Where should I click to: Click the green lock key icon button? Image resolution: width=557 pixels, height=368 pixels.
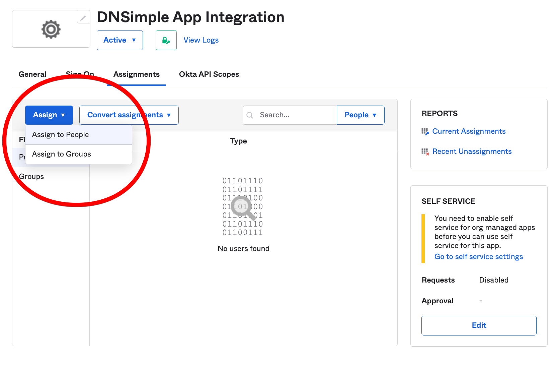[166, 40]
